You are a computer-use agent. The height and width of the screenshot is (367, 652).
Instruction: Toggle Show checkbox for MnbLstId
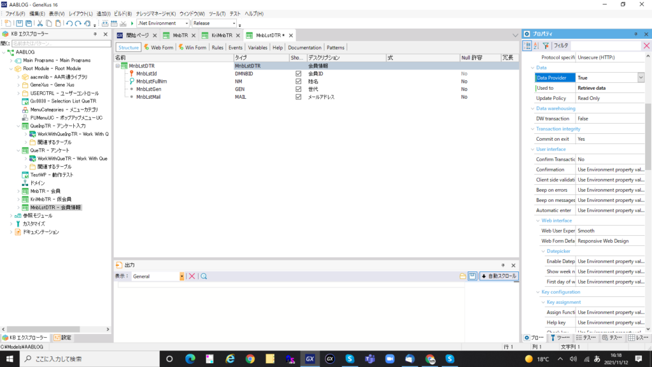click(x=298, y=74)
